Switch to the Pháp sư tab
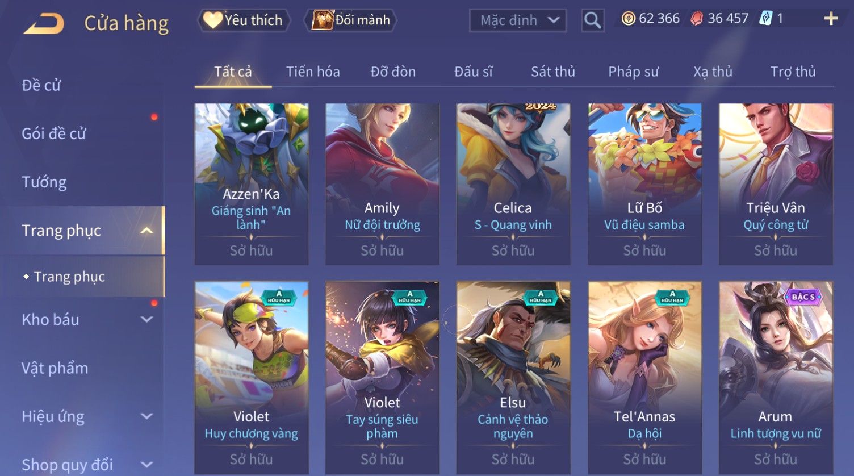Screen dimensions: 854x476 [x=633, y=72]
